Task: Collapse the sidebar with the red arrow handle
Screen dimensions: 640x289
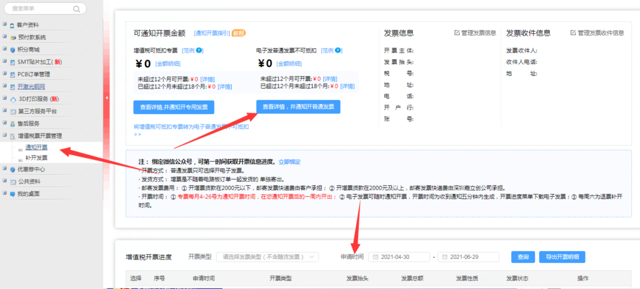Action: click(107, 98)
